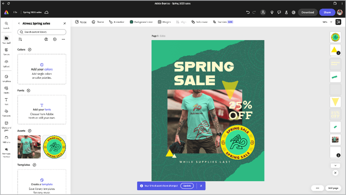
Task: Open the zoom percentage dropdown
Action: pos(327,22)
